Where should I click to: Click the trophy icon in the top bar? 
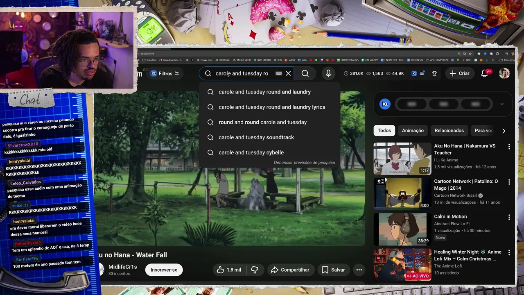(434, 73)
